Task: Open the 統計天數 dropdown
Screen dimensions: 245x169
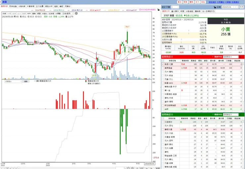Action: coord(175,7)
